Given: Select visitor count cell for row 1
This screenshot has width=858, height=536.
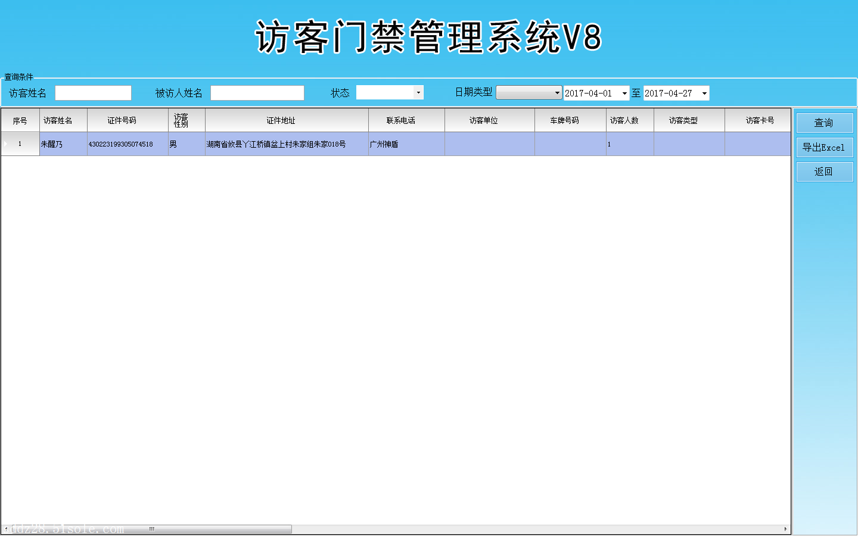Looking at the screenshot, I should (630, 144).
